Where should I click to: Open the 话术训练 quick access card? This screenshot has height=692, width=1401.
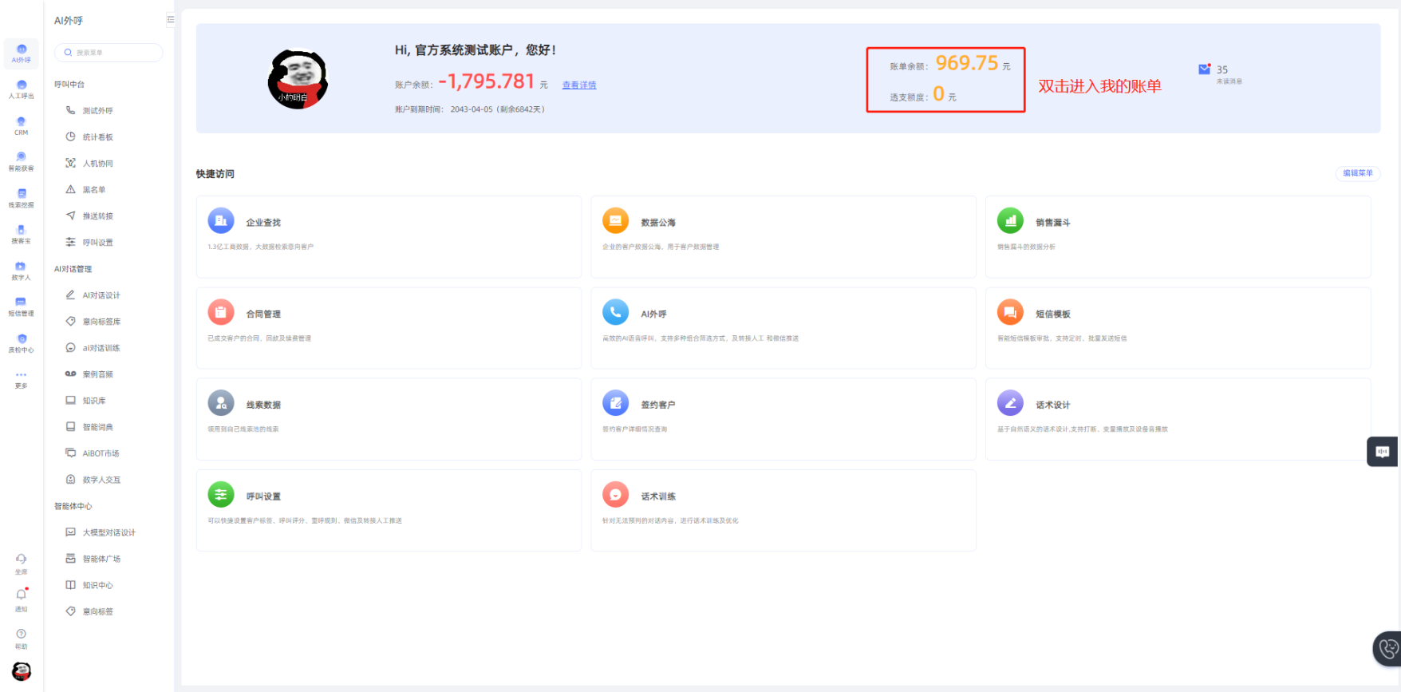point(783,510)
